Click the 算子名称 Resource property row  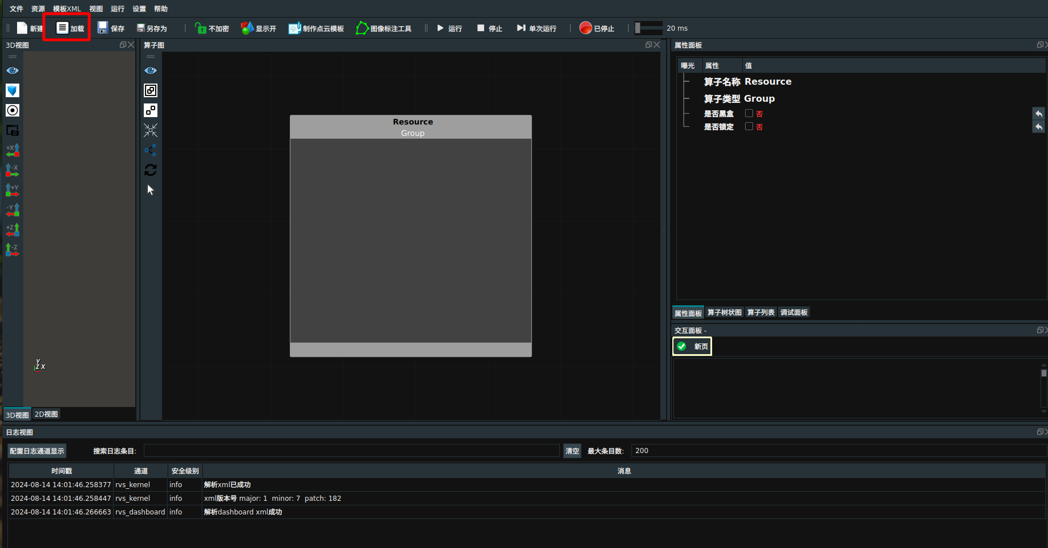[x=863, y=81]
